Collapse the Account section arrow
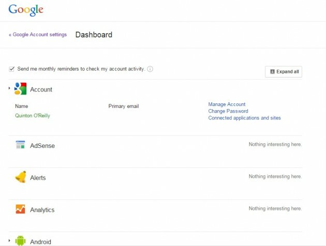This screenshot has width=326, height=246. [x=9, y=89]
